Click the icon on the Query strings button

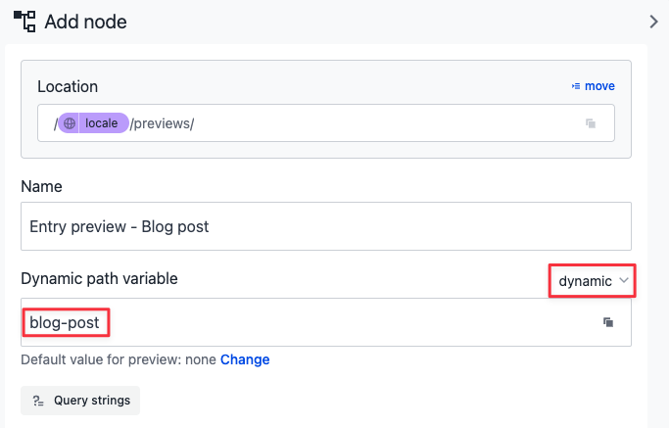tap(38, 401)
